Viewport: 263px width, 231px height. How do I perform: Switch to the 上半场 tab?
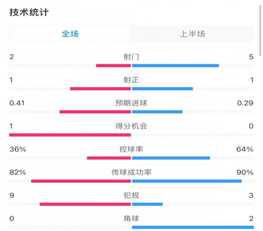(192, 34)
